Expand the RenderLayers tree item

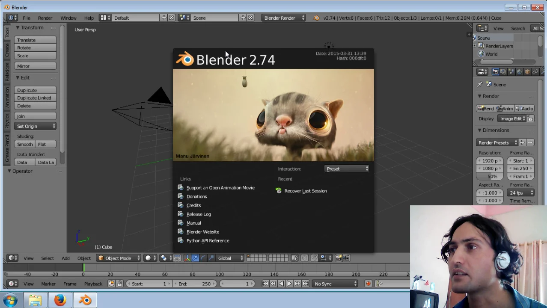pyautogui.click(x=474, y=46)
